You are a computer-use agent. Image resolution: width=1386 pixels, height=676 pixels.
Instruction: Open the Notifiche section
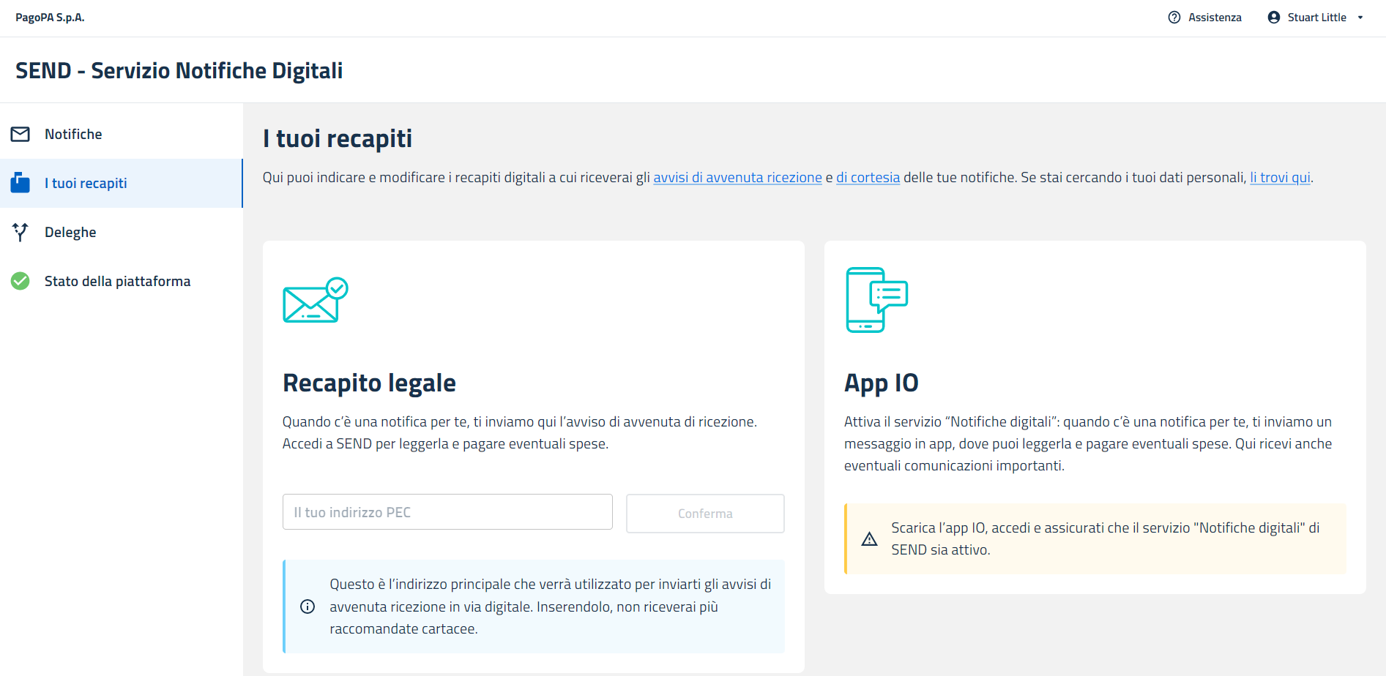[73, 135]
